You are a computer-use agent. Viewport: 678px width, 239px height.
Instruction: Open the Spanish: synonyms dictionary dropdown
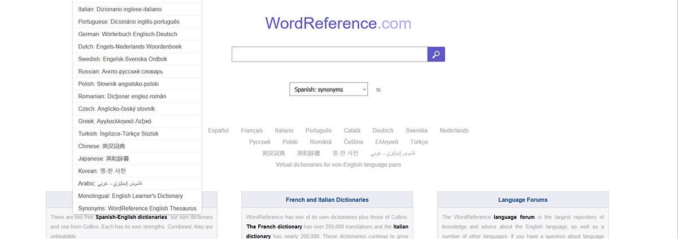coord(328,89)
